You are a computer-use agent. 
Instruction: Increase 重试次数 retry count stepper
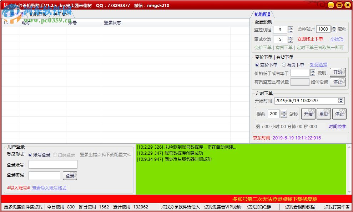point(290,38)
